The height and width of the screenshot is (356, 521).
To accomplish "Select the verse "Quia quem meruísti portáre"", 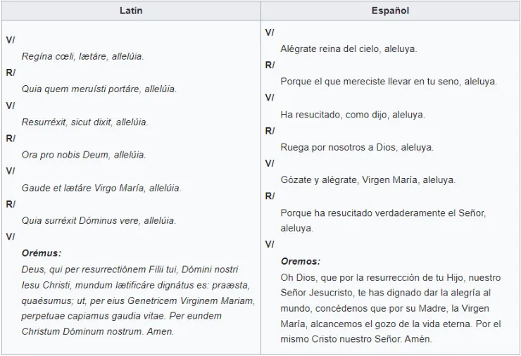I will pyautogui.click(x=99, y=89).
